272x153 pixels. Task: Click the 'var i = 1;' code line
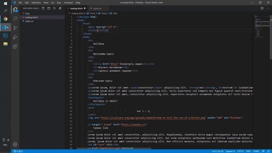(x=144, y=111)
